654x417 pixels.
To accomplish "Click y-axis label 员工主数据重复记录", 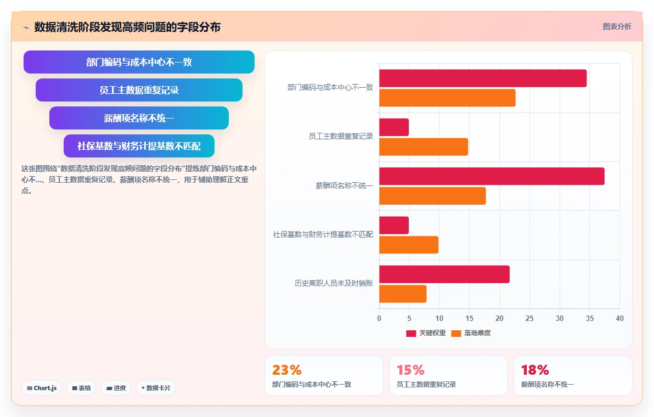I will 341,137.
